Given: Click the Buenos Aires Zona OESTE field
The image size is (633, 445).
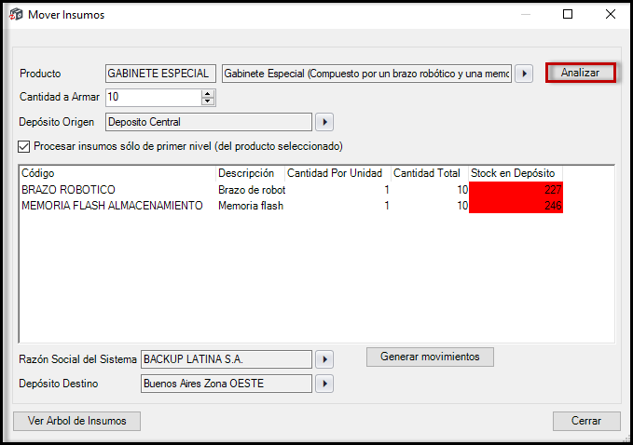Looking at the screenshot, I should pos(227,384).
